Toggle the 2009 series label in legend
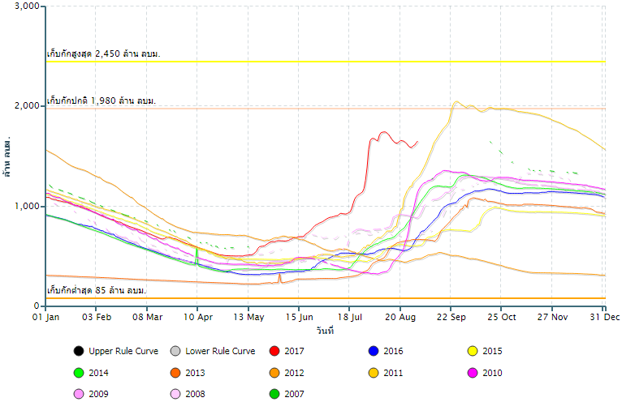Image resolution: width=622 pixels, height=402 pixels. (100, 395)
